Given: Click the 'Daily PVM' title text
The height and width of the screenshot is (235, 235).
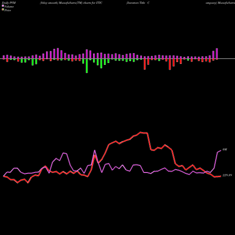Looking at the screenshot, I should pyautogui.click(x=9, y=3).
